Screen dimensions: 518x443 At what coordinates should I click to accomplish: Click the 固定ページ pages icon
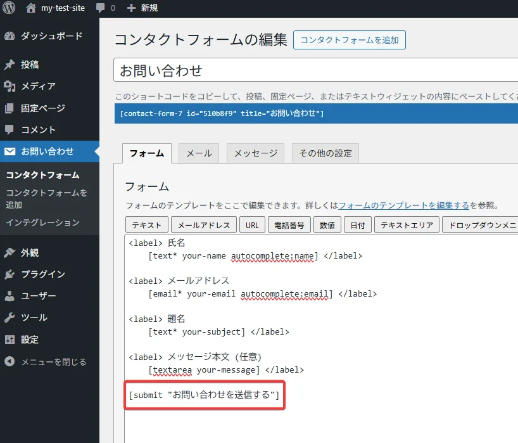click(9, 108)
